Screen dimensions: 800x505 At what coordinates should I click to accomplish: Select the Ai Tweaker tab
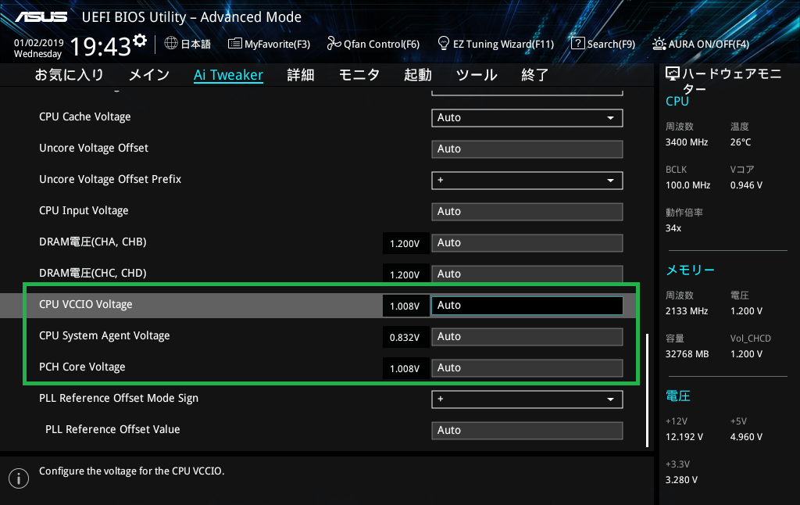click(x=229, y=75)
